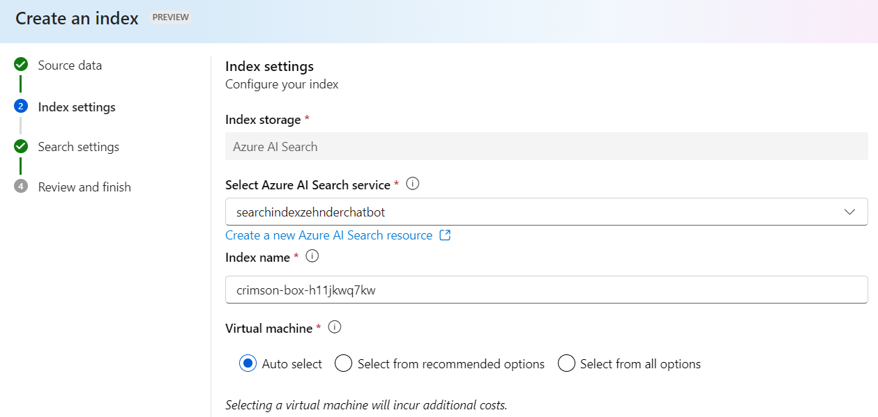Click the PREVIEW badge next to the title
The height and width of the screenshot is (417, 878).
click(171, 17)
